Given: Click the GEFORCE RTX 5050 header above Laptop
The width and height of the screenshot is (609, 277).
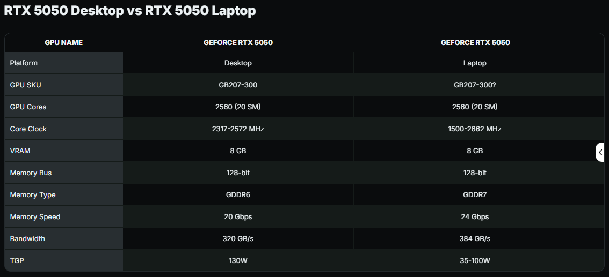Looking at the screenshot, I should [x=475, y=42].
